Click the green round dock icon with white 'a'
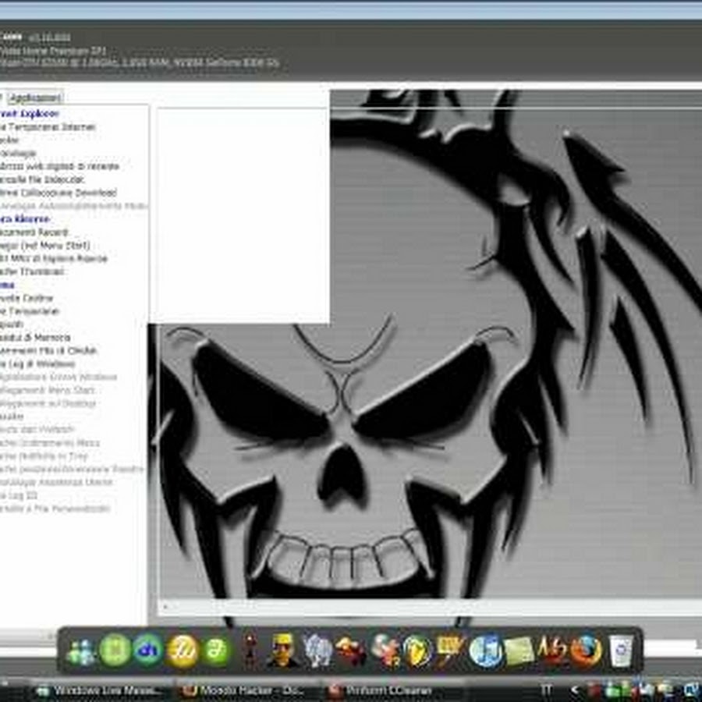Screen dimensions: 702x702 tap(216, 651)
